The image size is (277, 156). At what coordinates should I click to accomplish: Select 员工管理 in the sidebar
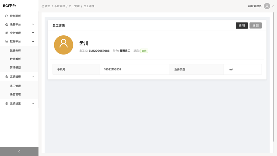15,86
